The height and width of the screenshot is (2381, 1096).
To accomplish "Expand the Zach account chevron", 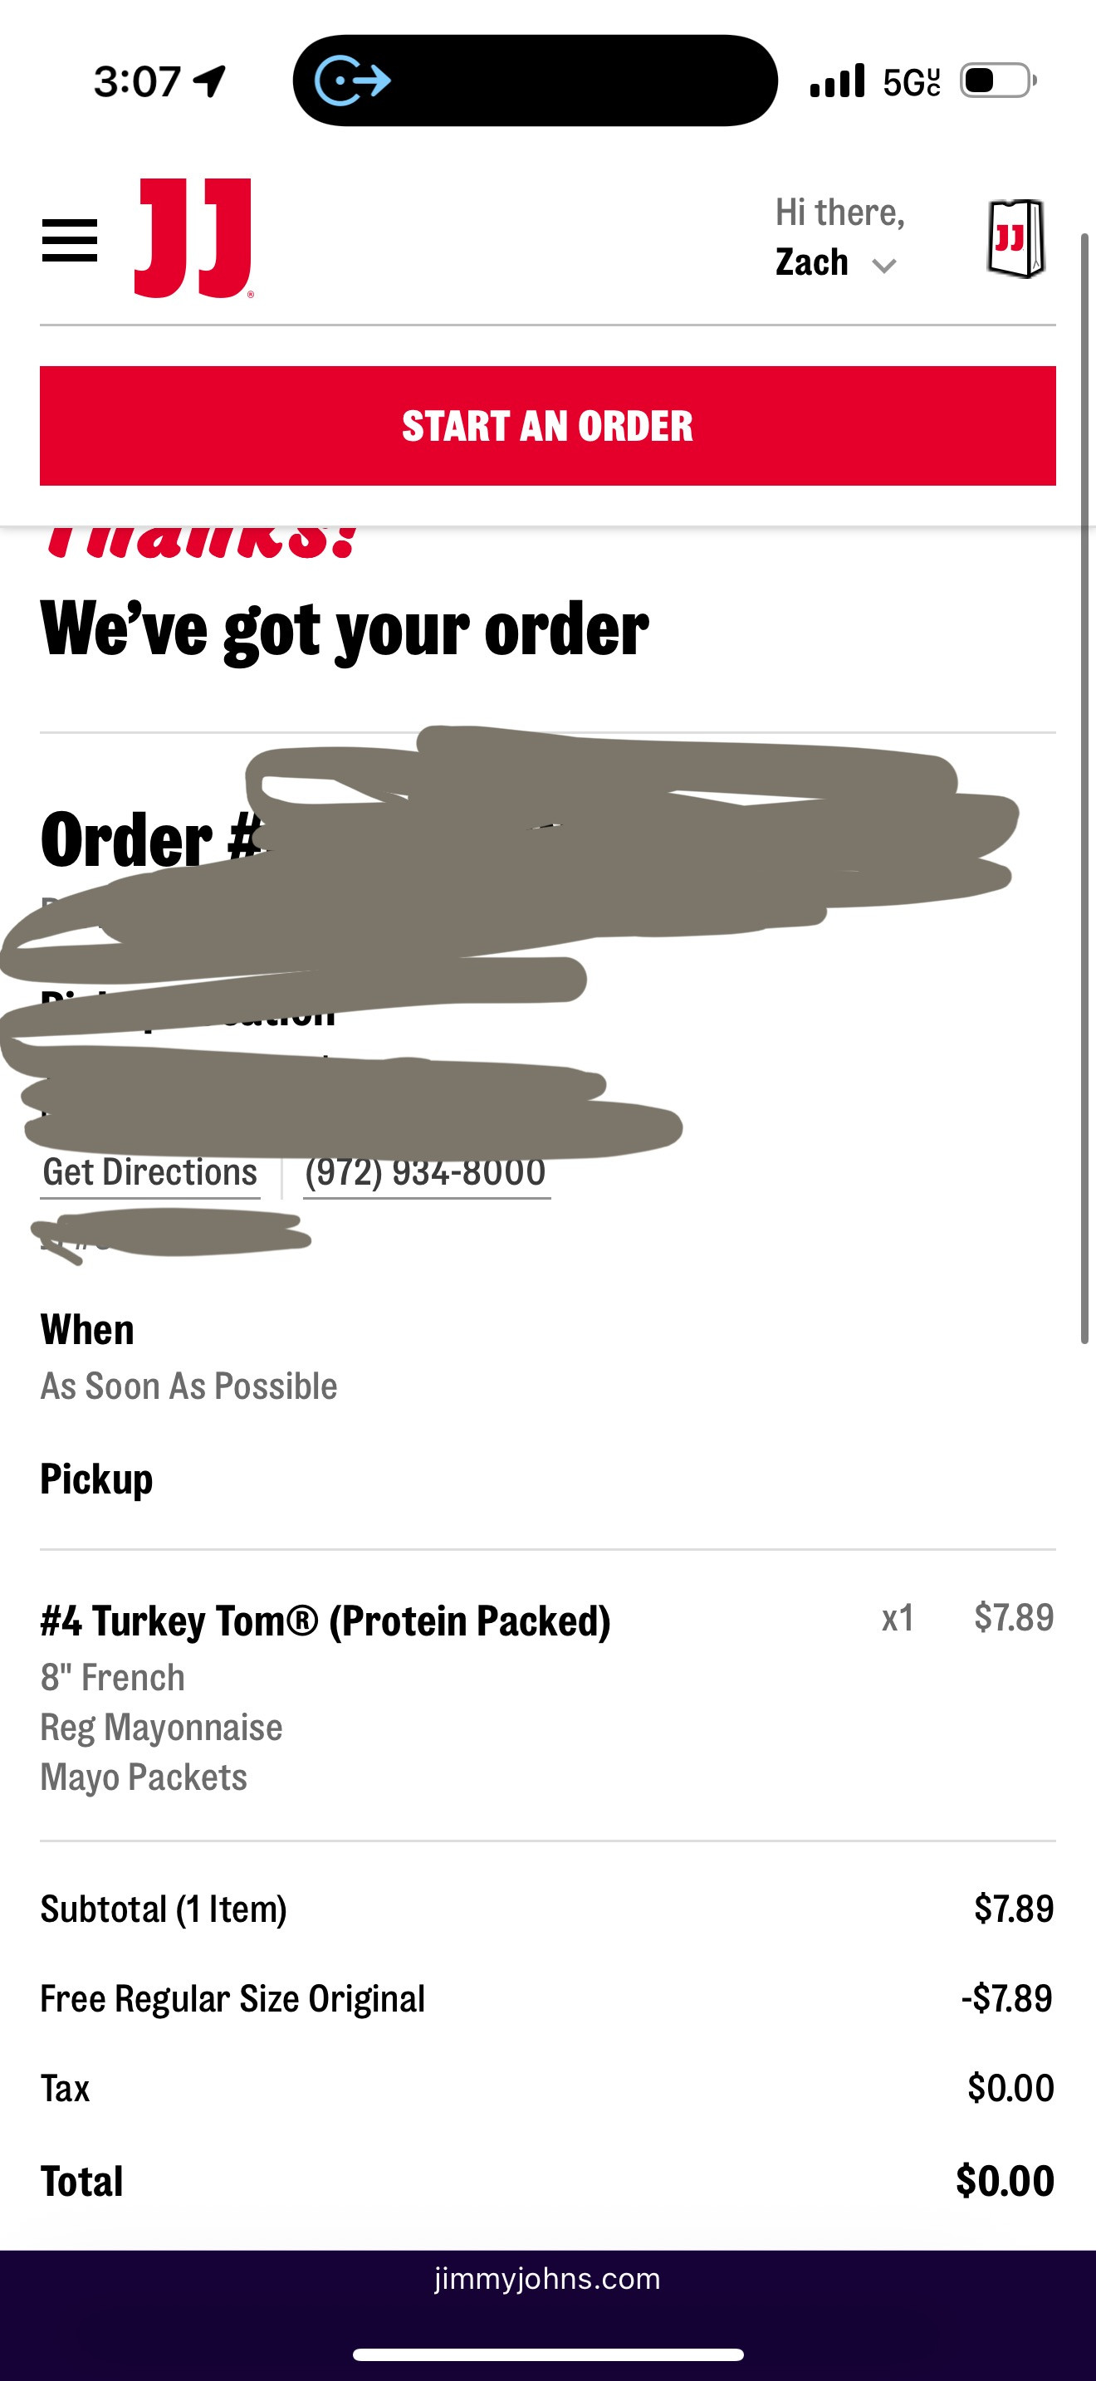I will (x=884, y=266).
